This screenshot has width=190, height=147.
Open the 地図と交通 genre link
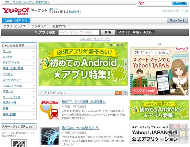click(9, 103)
